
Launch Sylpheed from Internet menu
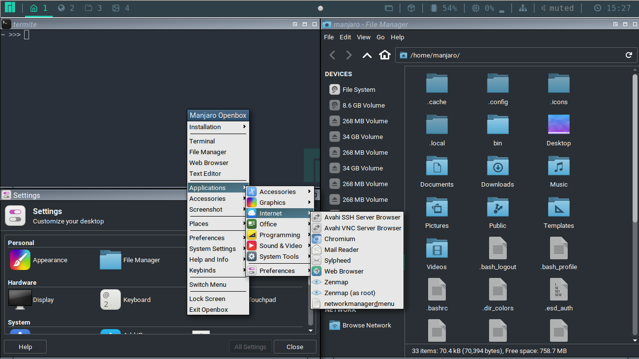(356, 260)
